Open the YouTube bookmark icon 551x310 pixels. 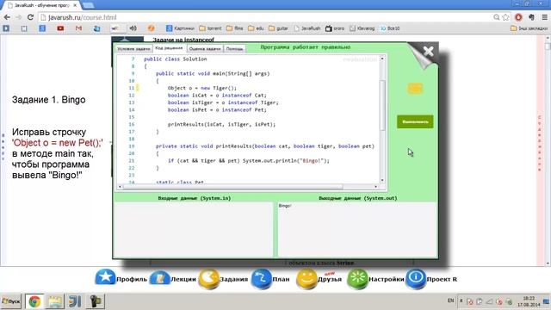point(60,28)
